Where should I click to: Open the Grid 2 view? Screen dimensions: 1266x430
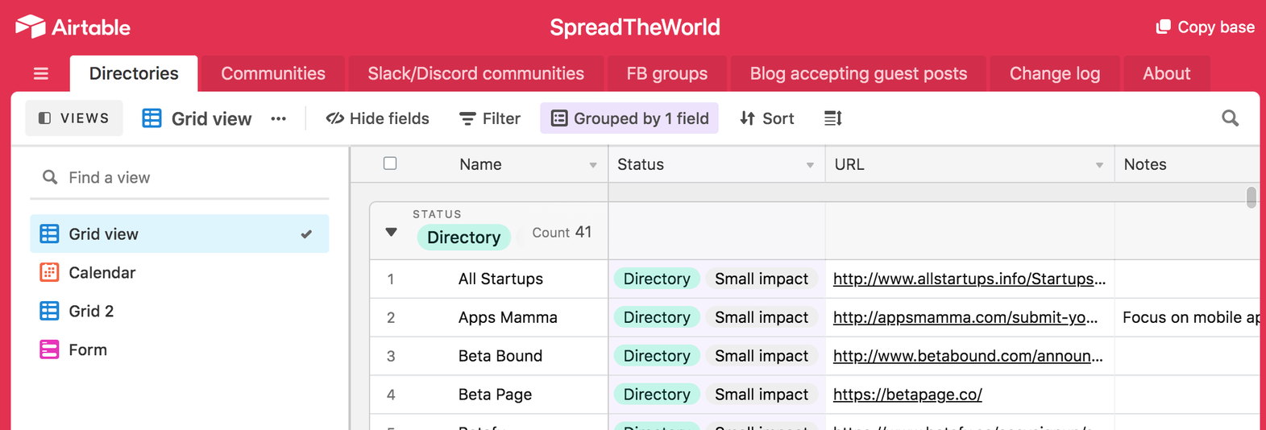[x=90, y=311]
